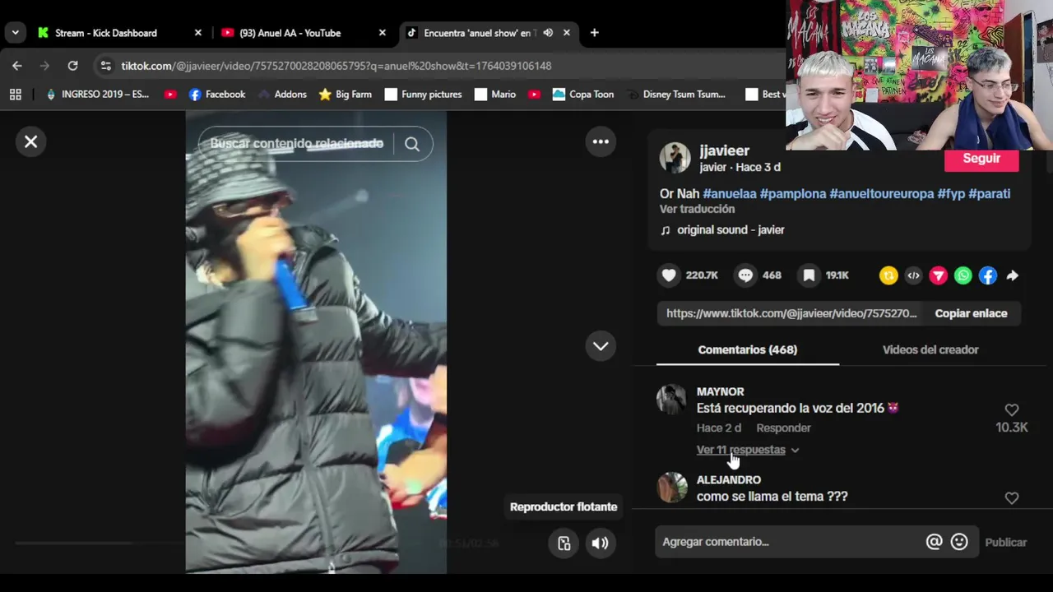Click the #anuelaa hashtag

[x=730, y=194]
